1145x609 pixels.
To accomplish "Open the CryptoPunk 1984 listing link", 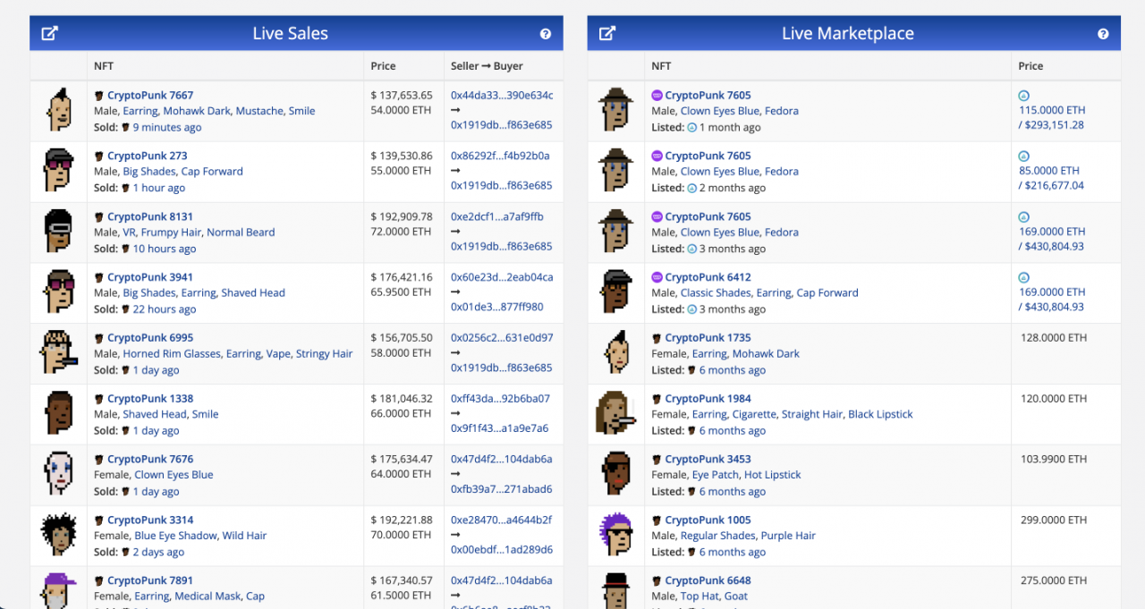I will [708, 399].
